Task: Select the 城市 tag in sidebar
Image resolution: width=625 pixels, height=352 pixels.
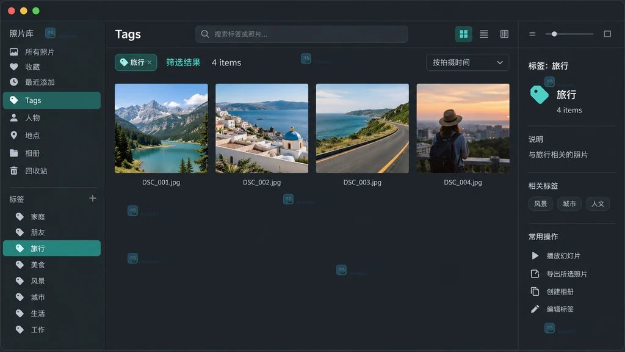Action: [x=52, y=297]
